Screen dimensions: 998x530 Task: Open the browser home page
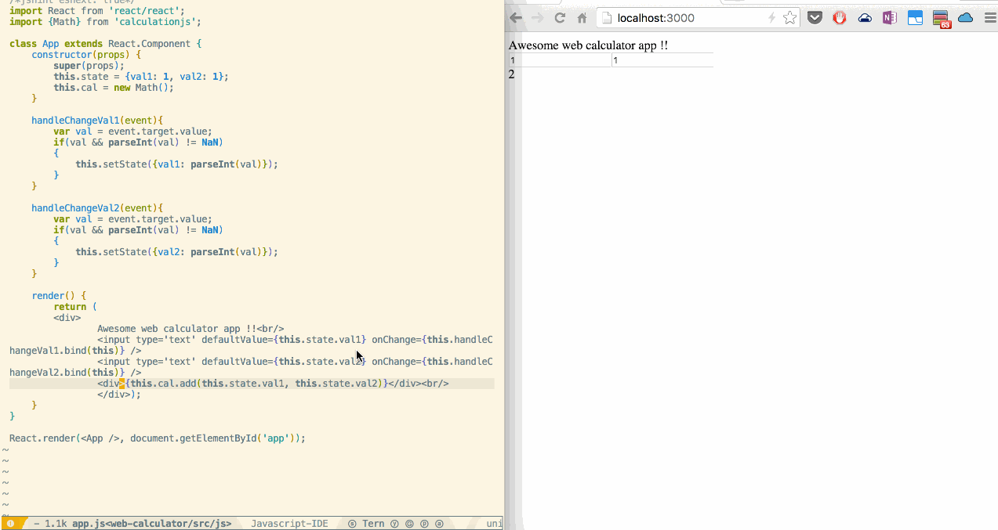(x=582, y=18)
